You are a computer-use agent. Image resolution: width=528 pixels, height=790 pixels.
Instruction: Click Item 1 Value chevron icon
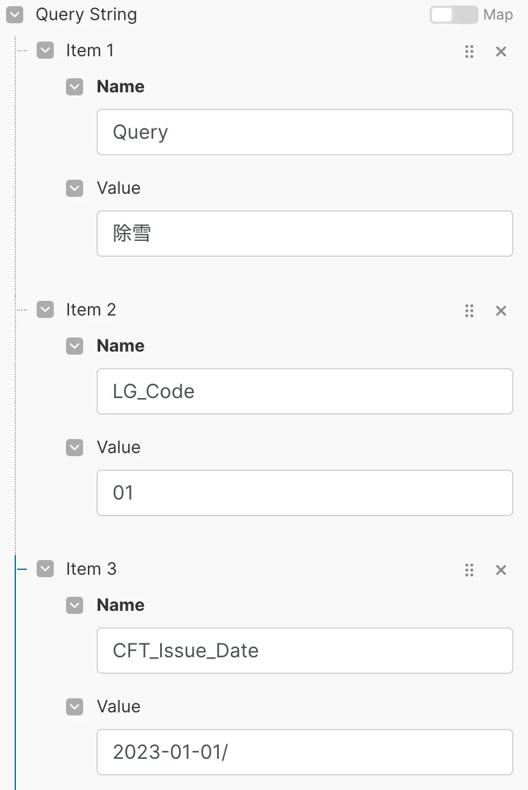click(75, 188)
